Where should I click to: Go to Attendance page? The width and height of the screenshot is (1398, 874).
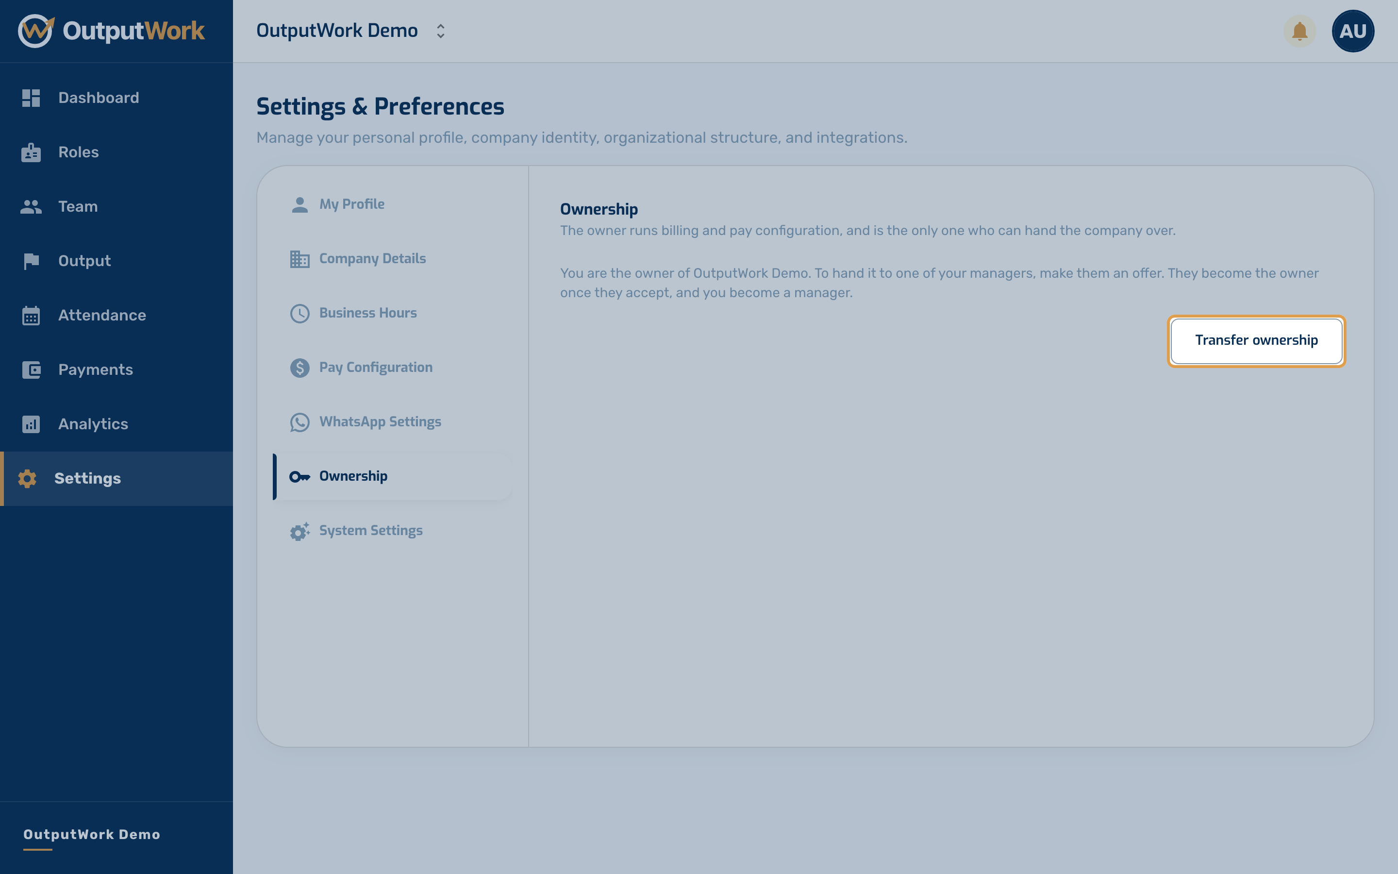click(x=116, y=315)
